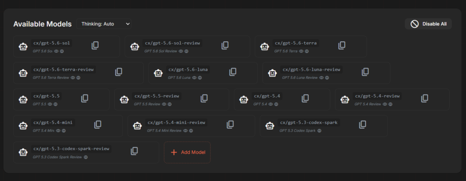466x181 pixels.
Task: Select the cx/gpt-5.6-sol model name
Action: 52,43
